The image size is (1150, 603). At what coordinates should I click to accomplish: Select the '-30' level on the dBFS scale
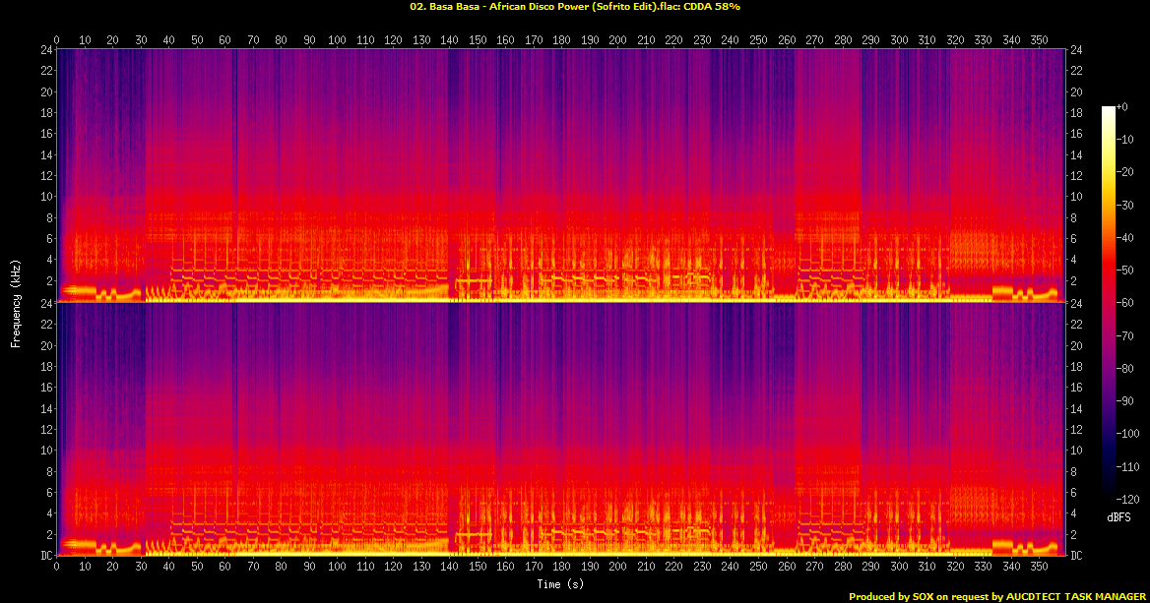(1125, 206)
